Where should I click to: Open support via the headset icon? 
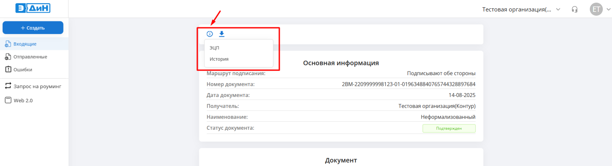(x=575, y=9)
